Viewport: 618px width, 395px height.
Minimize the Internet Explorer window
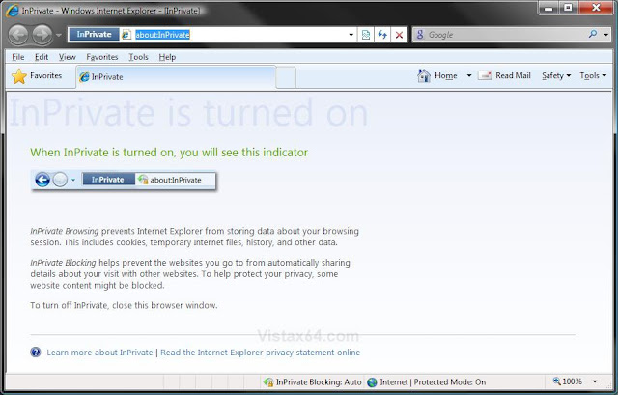(x=548, y=8)
